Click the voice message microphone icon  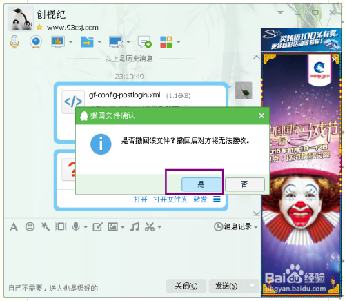[x=76, y=226]
